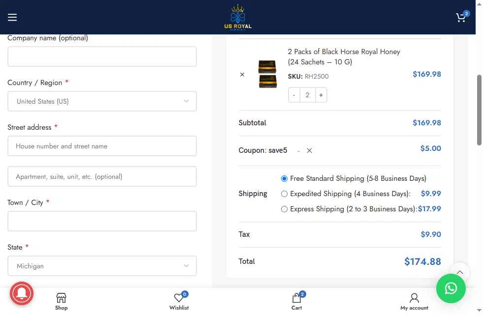This screenshot has width=483, height=315.
Task: Remove the save5 coupon
Action: tap(309, 150)
